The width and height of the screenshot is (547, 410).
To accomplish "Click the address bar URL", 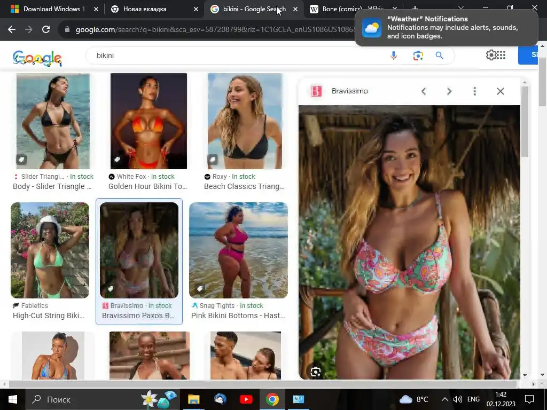I will coord(215,30).
